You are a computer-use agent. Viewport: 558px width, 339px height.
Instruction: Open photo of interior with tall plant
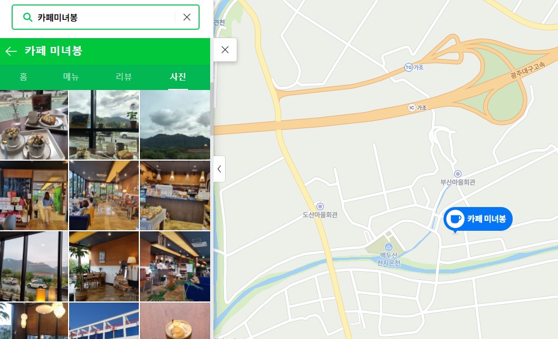click(104, 267)
